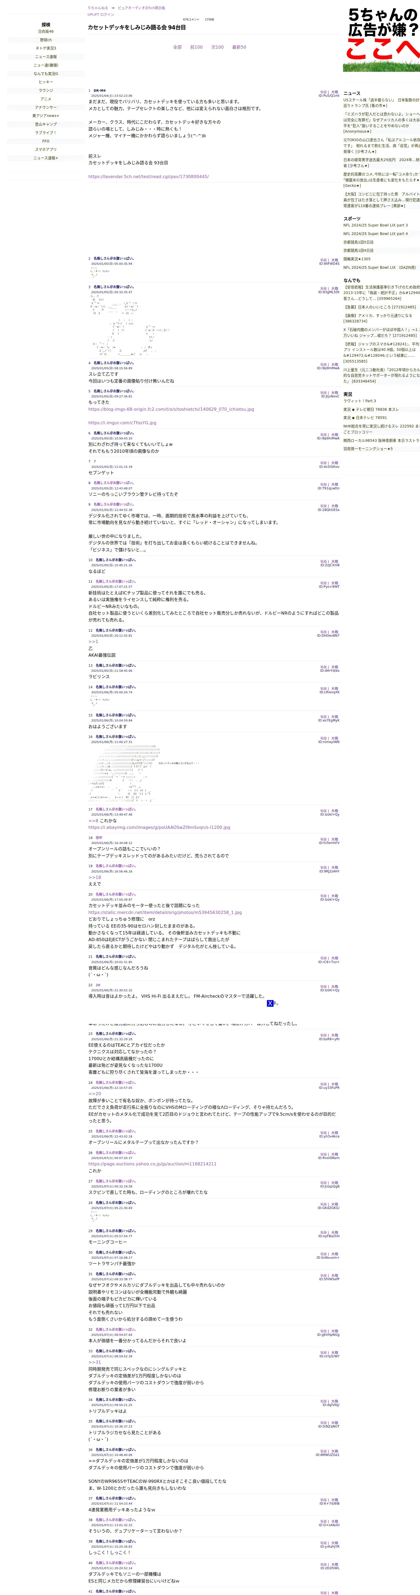Image resolution: width=420 pixels, height=1595 pixels.
Task: Open the 登山キャンプ board
Action: pos(46,124)
